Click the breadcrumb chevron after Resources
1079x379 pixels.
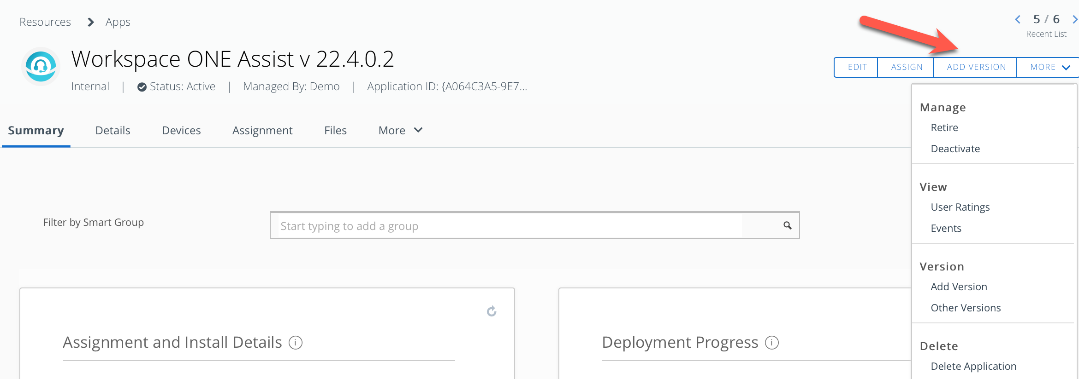91,22
